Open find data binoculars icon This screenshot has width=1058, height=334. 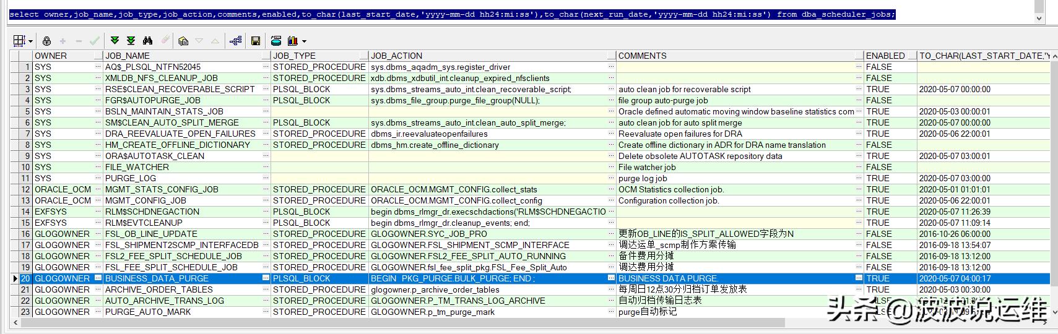[147, 41]
